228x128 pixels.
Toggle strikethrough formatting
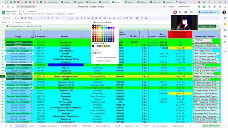[x=85, y=18]
